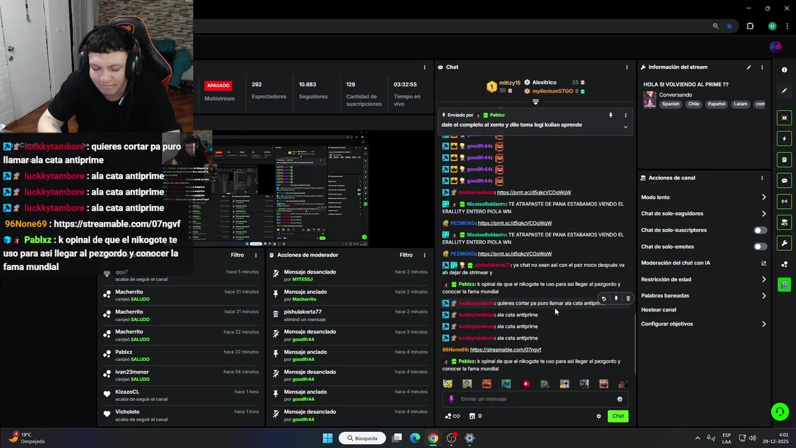Pin the hovered luckkytambore chat message

[x=616, y=299]
